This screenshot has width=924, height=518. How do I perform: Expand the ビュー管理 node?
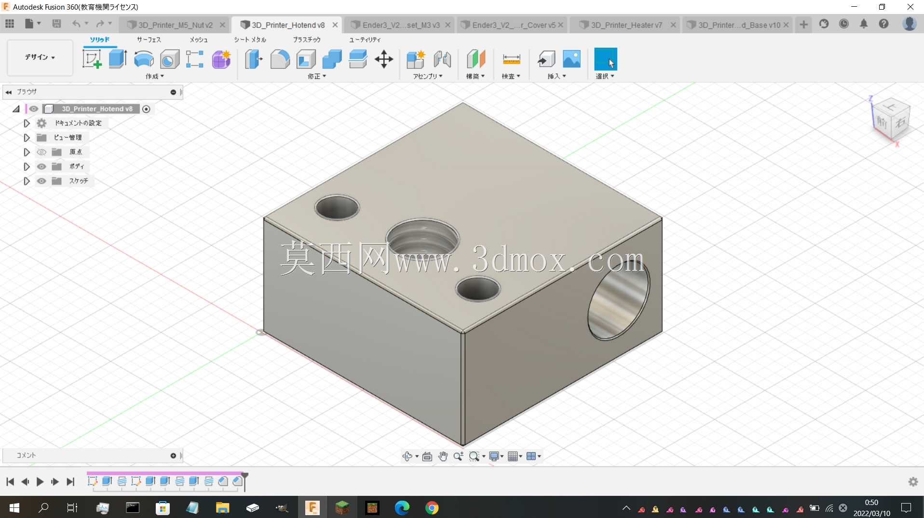pyautogui.click(x=27, y=138)
